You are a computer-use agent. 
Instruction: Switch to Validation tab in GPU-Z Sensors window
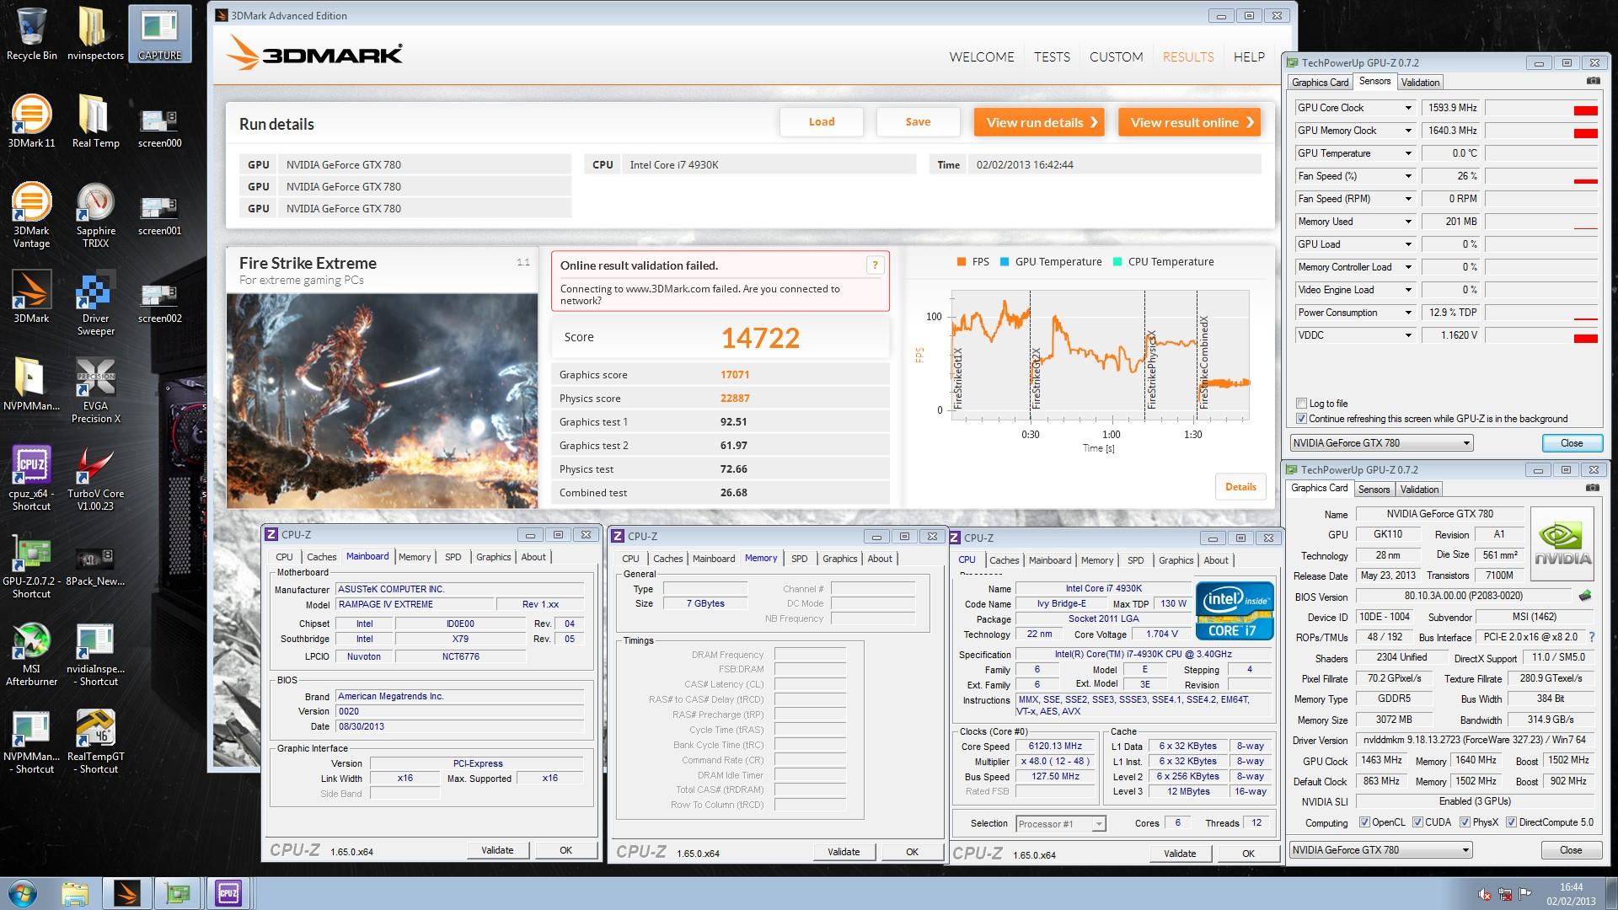(x=1420, y=83)
